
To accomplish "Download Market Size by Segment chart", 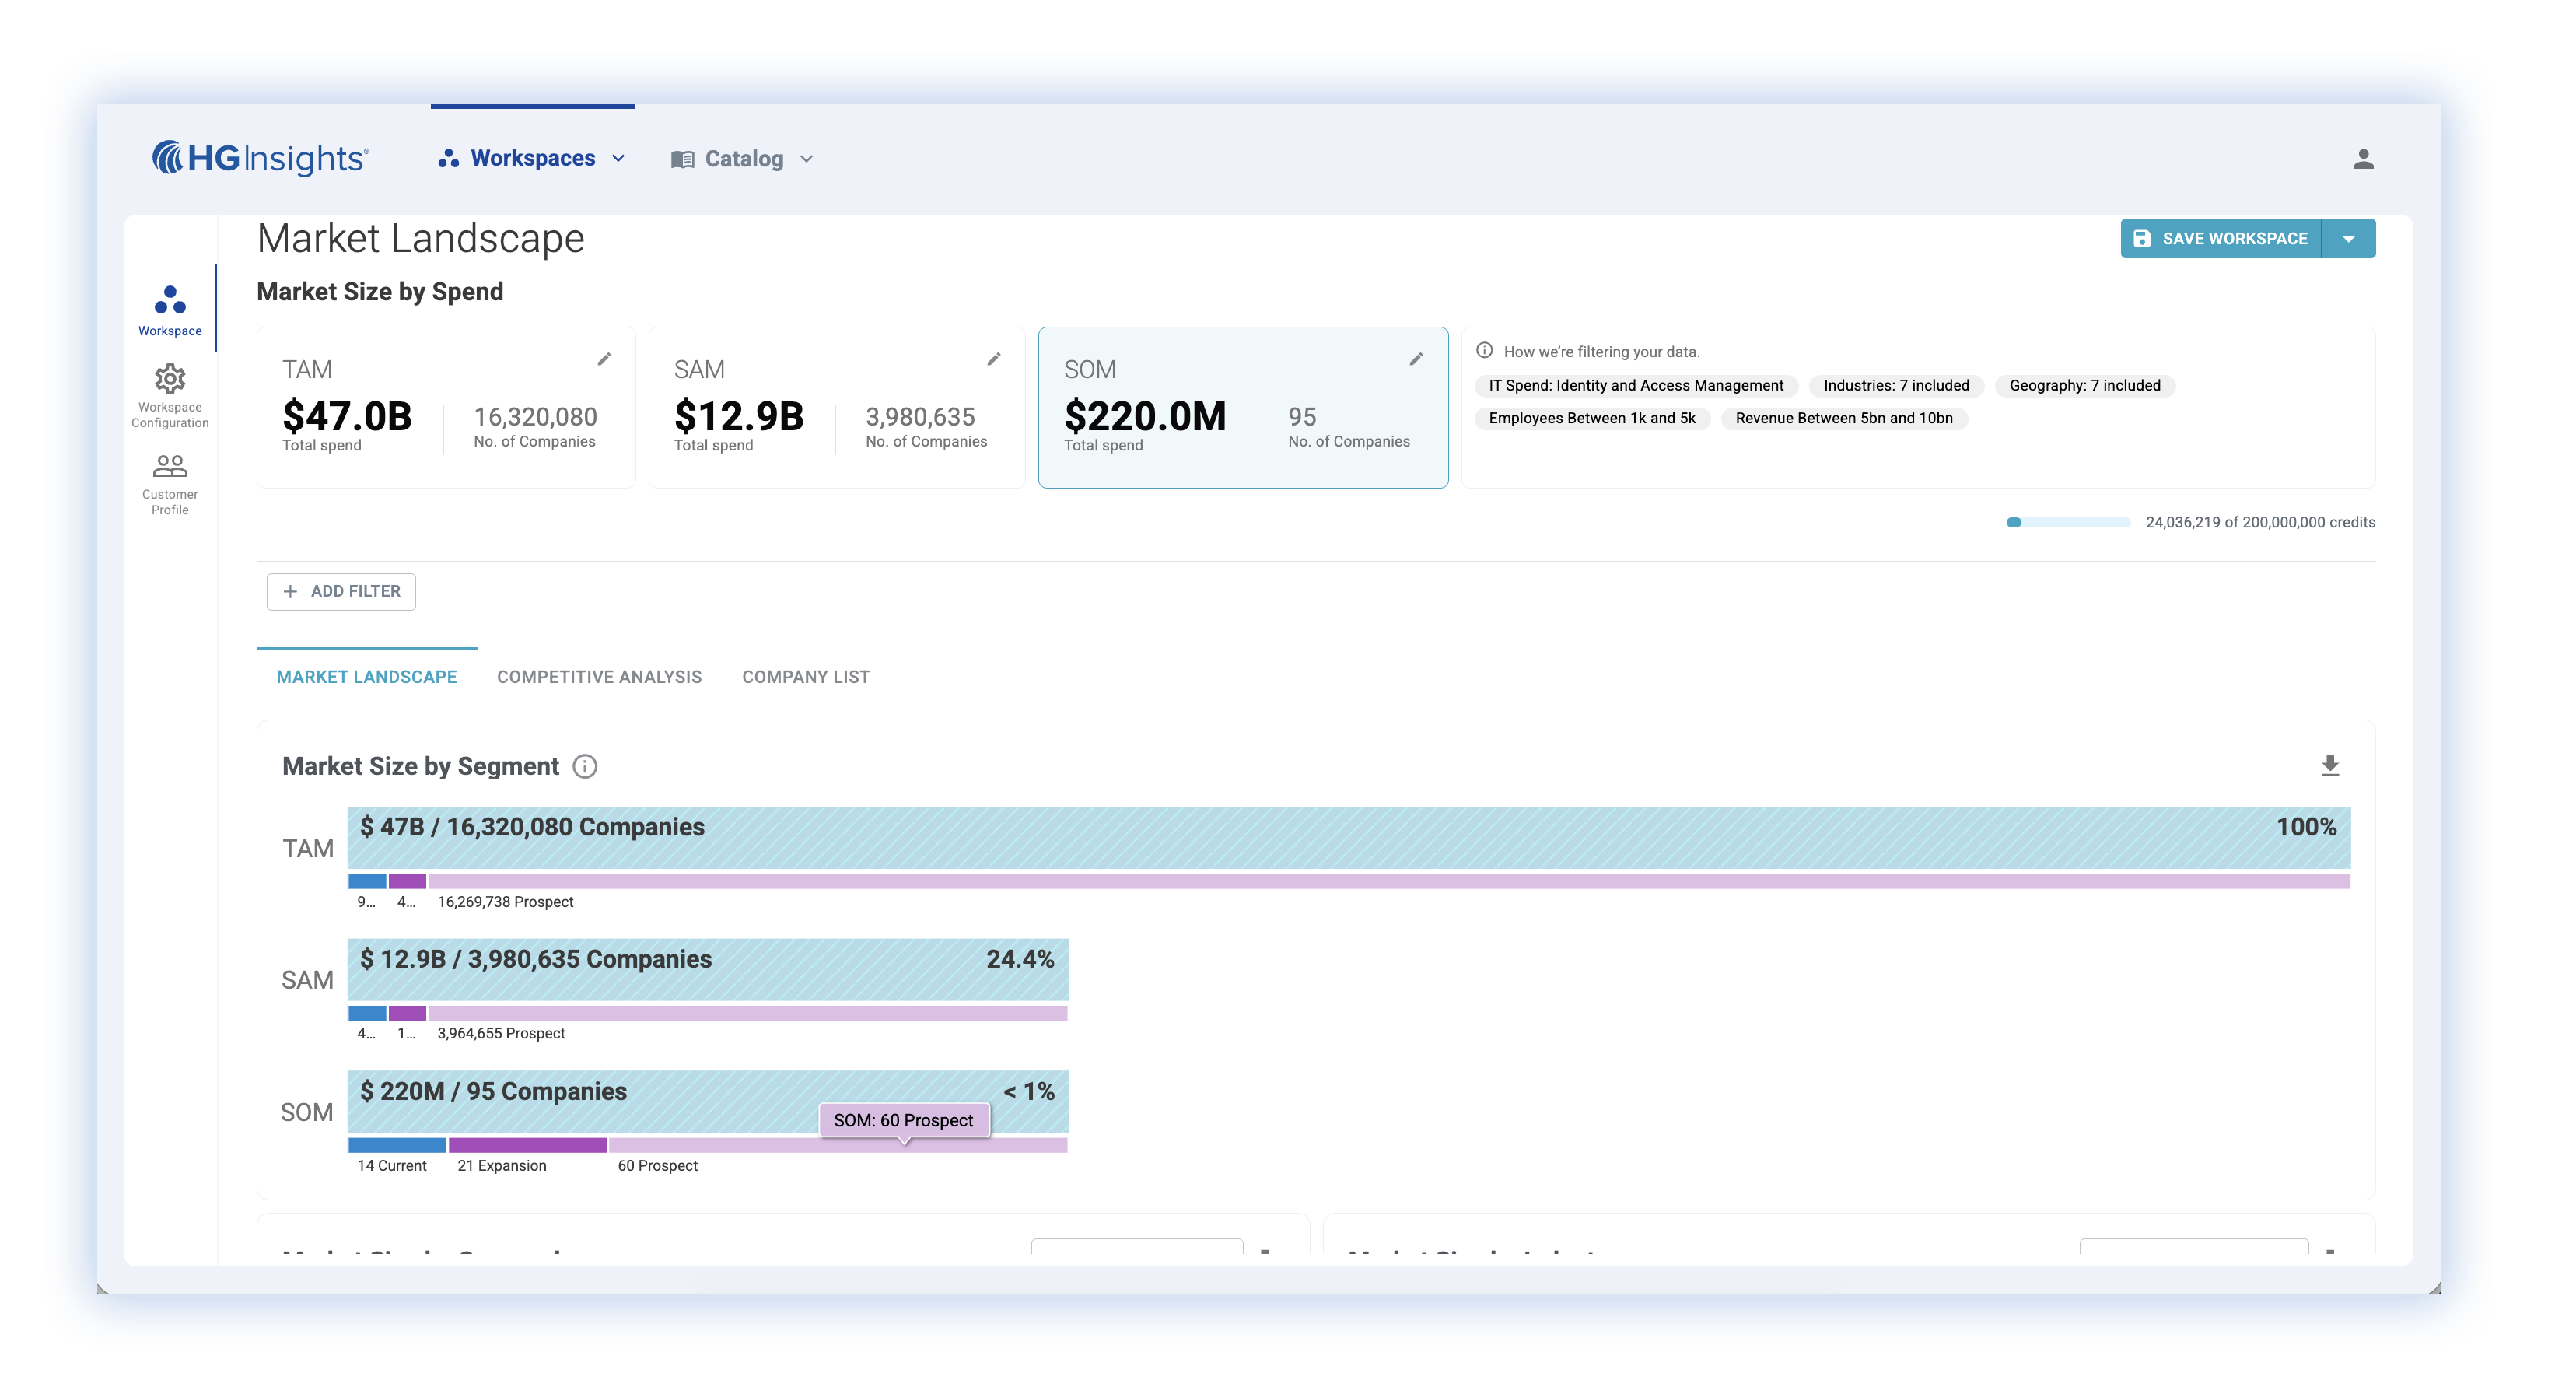I will tap(2329, 766).
